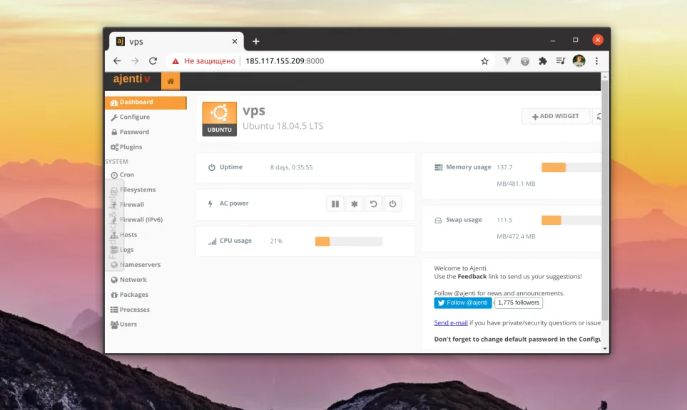The height and width of the screenshot is (410, 687).
Task: Open the Password settings via the lock icon
Action: point(115,132)
